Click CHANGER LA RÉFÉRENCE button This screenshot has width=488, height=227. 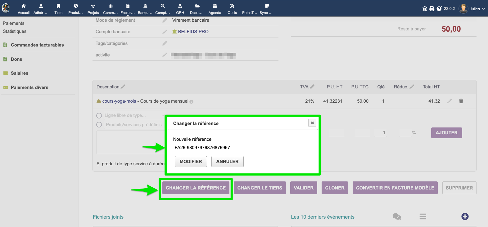point(196,188)
